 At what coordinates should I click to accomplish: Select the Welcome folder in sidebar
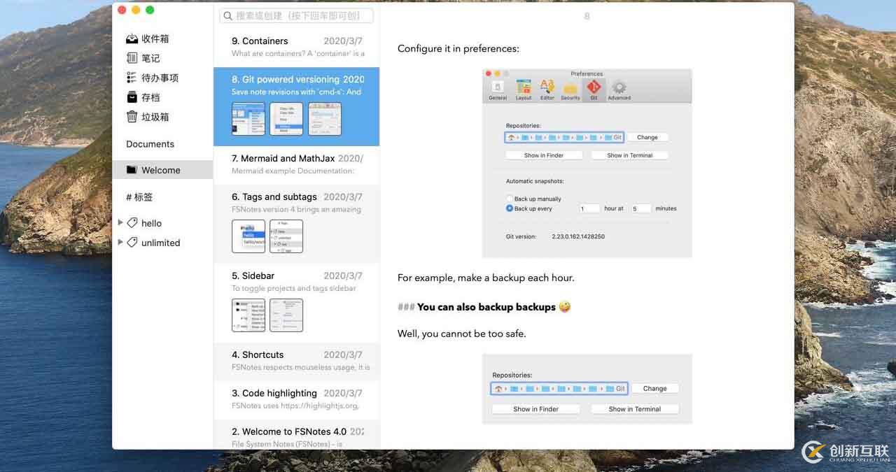tap(162, 170)
